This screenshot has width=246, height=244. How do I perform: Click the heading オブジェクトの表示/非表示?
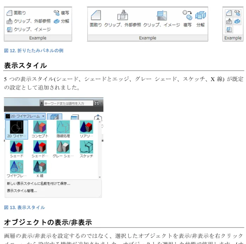(48, 222)
